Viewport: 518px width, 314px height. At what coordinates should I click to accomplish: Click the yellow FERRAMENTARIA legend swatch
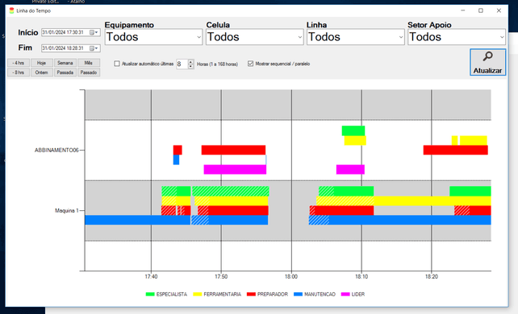click(x=198, y=294)
